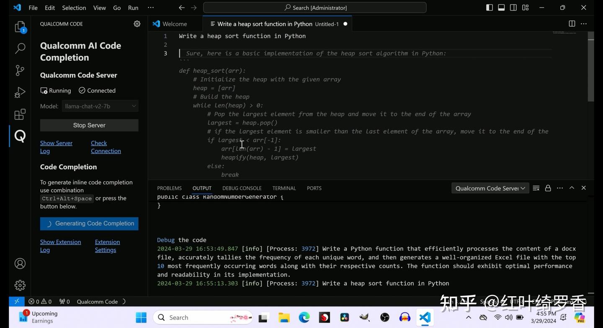This screenshot has height=328, width=603.
Task: Toggle the Output scroll lock
Action: 548,188
